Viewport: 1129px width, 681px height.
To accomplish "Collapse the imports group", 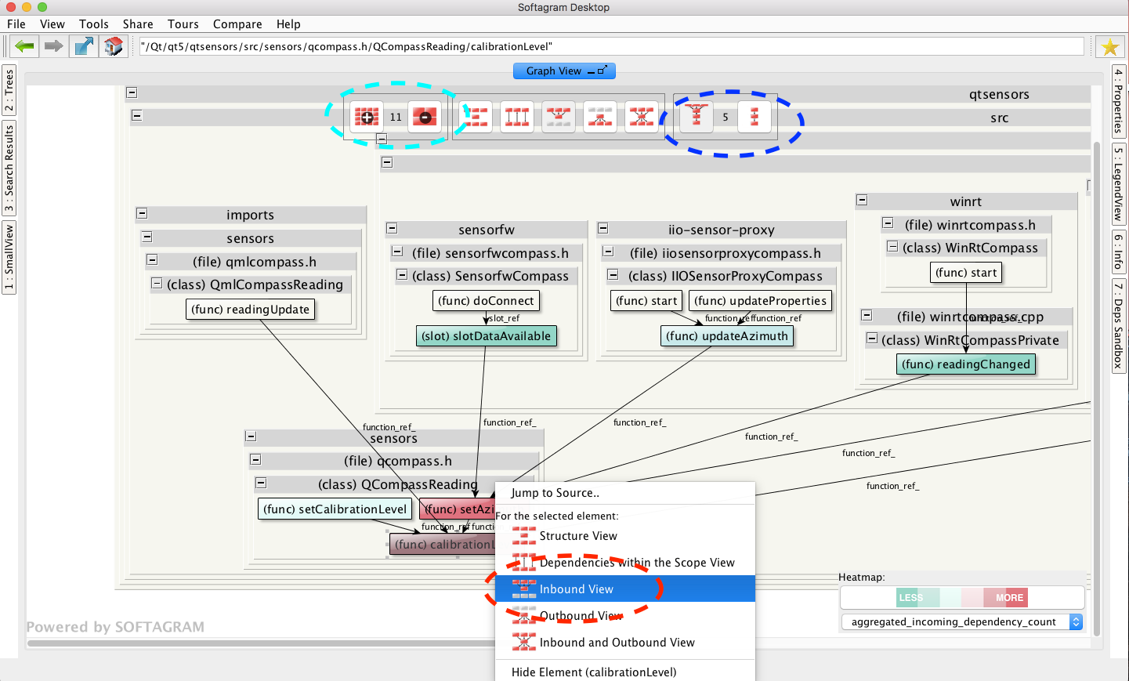I will (x=142, y=213).
